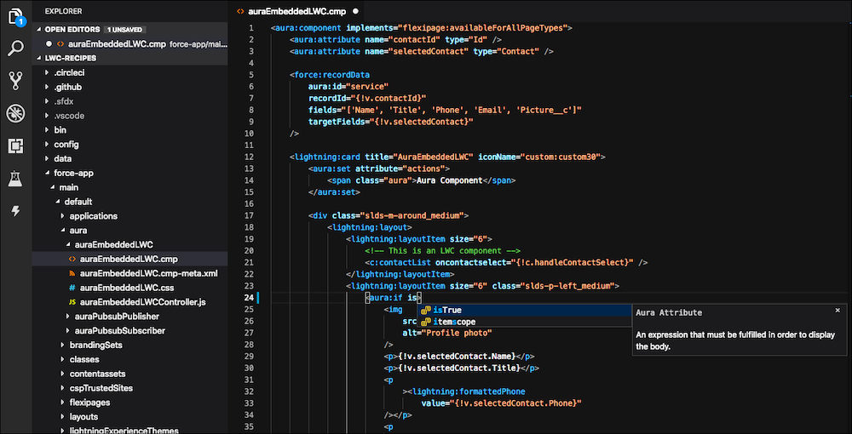Expand the brandingSets folder
Viewport: 852px width, 434px height.
click(63, 345)
